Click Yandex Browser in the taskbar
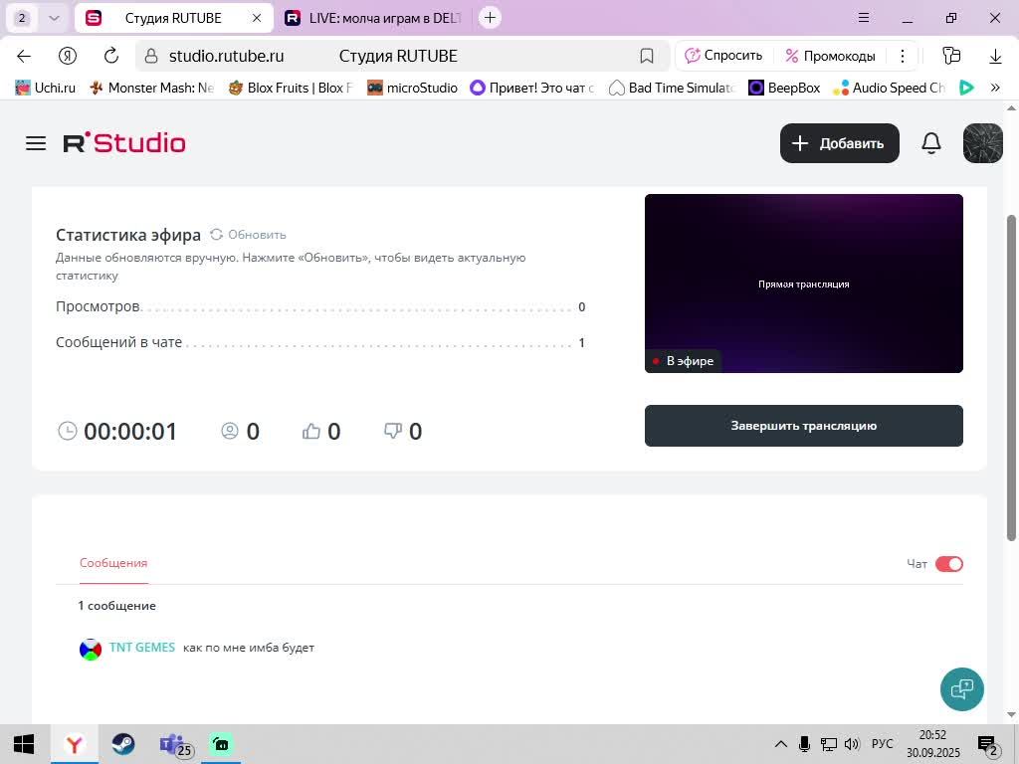 74,744
